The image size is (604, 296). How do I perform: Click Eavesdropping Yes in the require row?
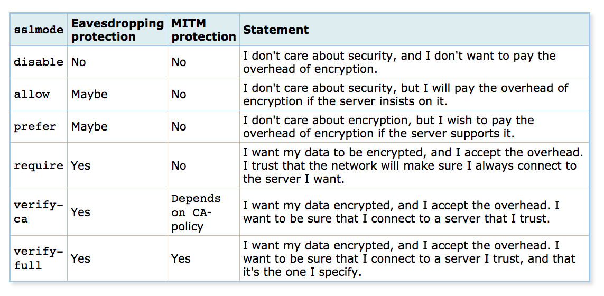[80, 165]
